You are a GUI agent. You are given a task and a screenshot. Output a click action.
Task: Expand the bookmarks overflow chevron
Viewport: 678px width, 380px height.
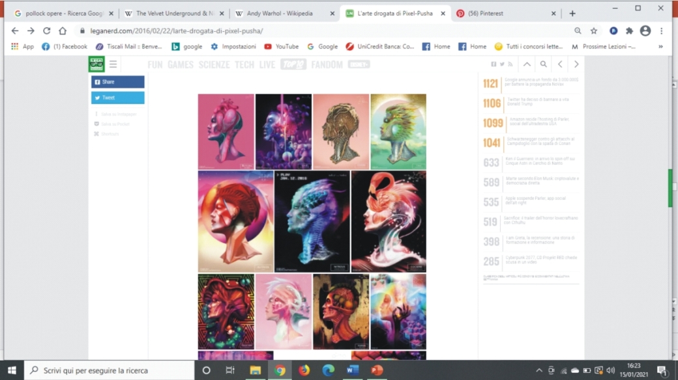tap(660, 46)
